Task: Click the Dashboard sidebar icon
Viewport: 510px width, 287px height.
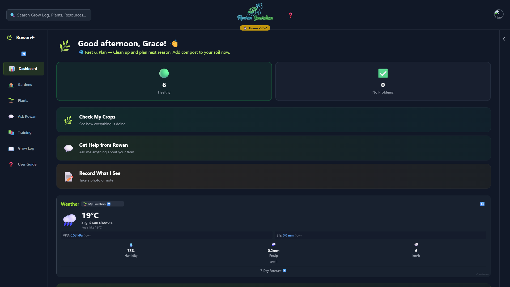Action: tap(12, 69)
